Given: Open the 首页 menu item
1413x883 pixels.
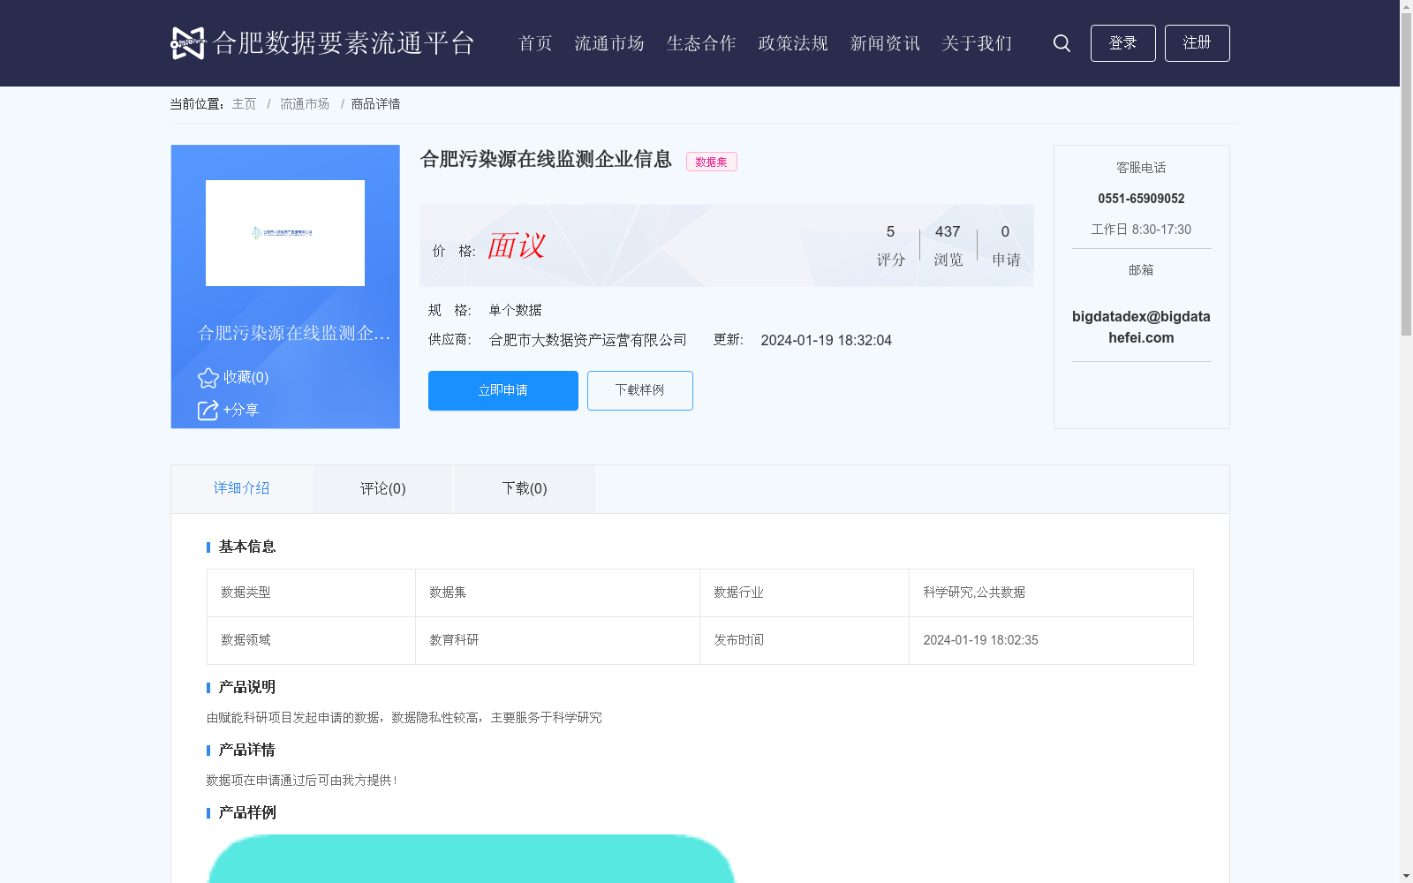Looking at the screenshot, I should 534,43.
